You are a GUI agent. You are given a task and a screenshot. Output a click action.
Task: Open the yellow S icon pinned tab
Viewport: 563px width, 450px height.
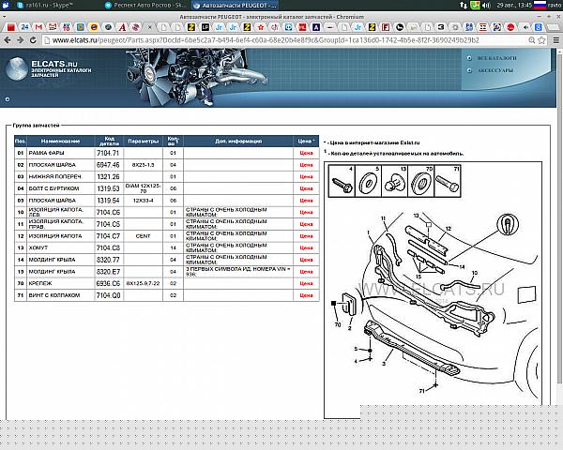click(x=81, y=27)
